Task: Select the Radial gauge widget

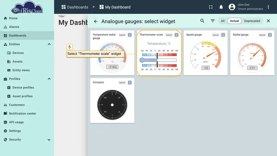Action: pyautogui.click(x=252, y=53)
